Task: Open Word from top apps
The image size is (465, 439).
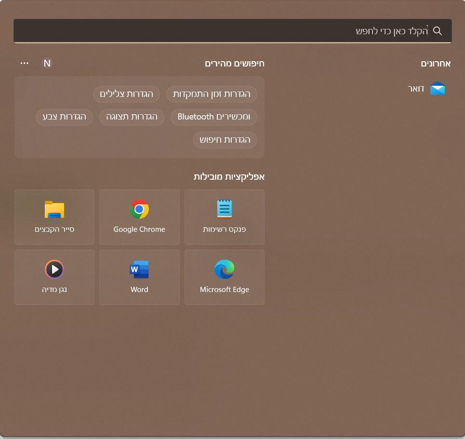Action: pos(139,277)
